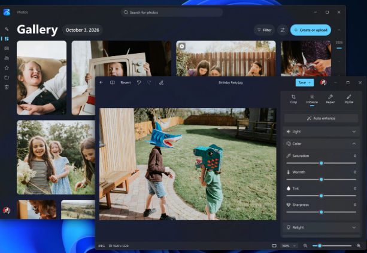Click the Create or upload button

pos(311,30)
